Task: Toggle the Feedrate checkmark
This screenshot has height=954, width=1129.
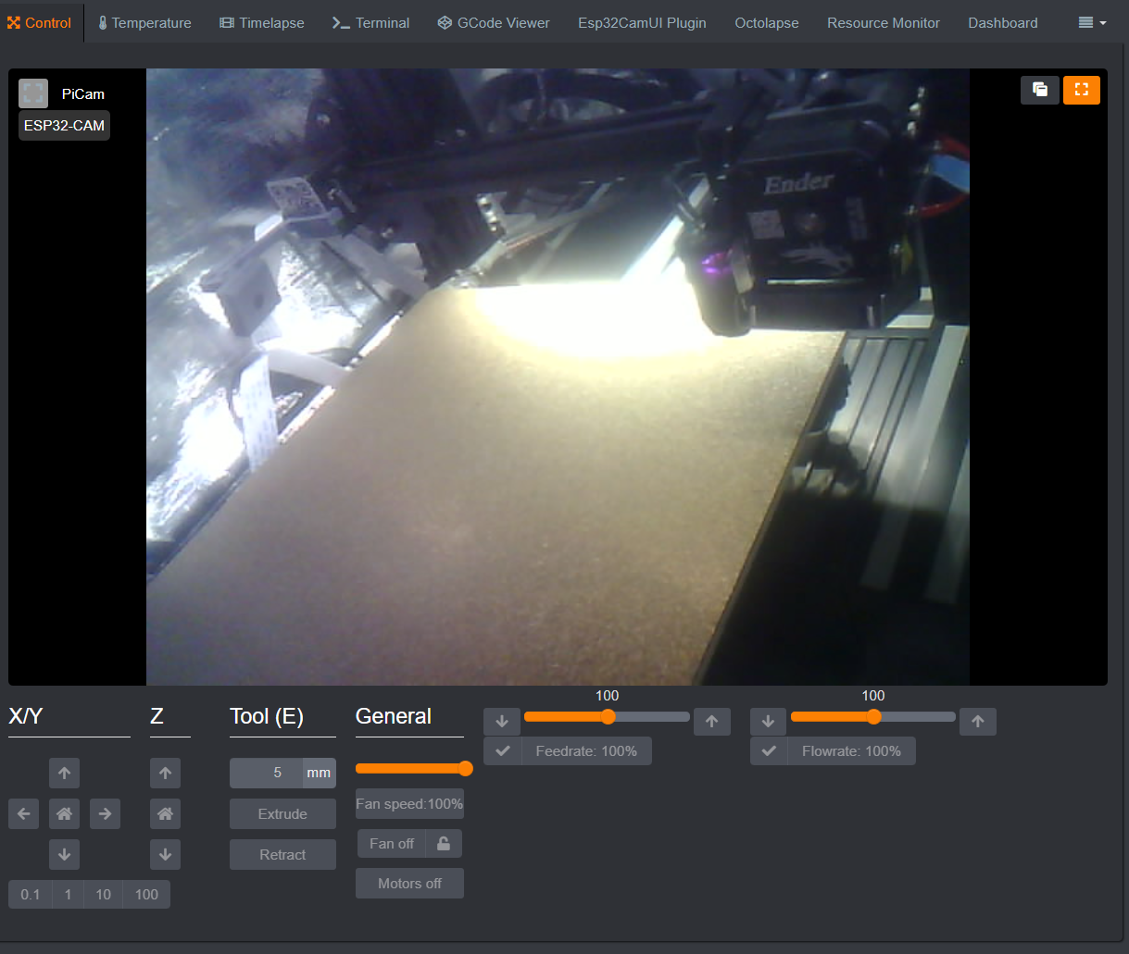Action: click(501, 750)
